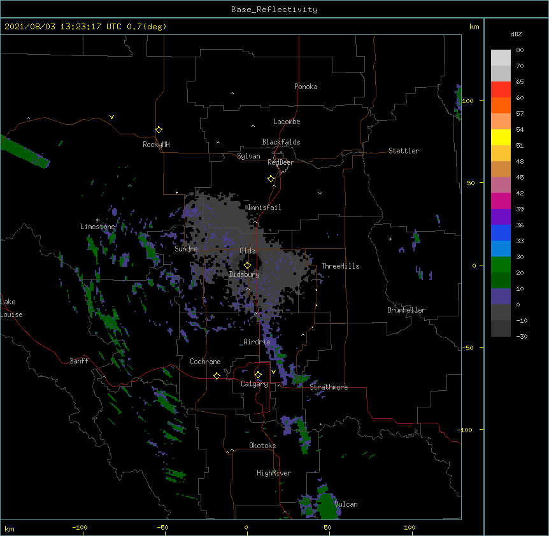This screenshot has width=549, height=536.
Task: Click the white caret marker west of Ponoka
Action: [232, 94]
